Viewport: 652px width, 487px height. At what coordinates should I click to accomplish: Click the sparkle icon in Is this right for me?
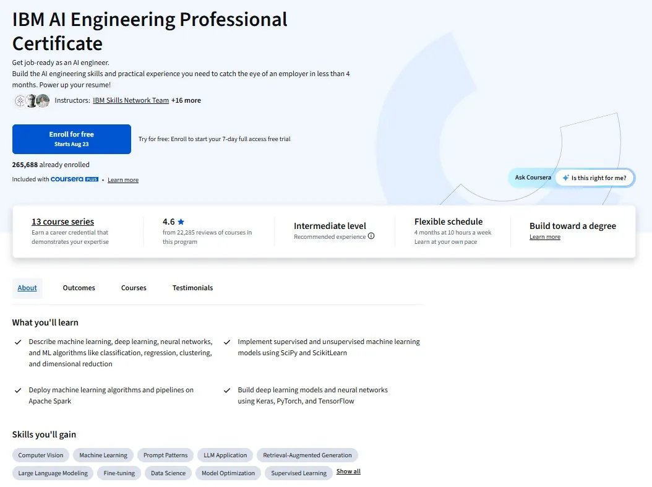[x=565, y=178]
